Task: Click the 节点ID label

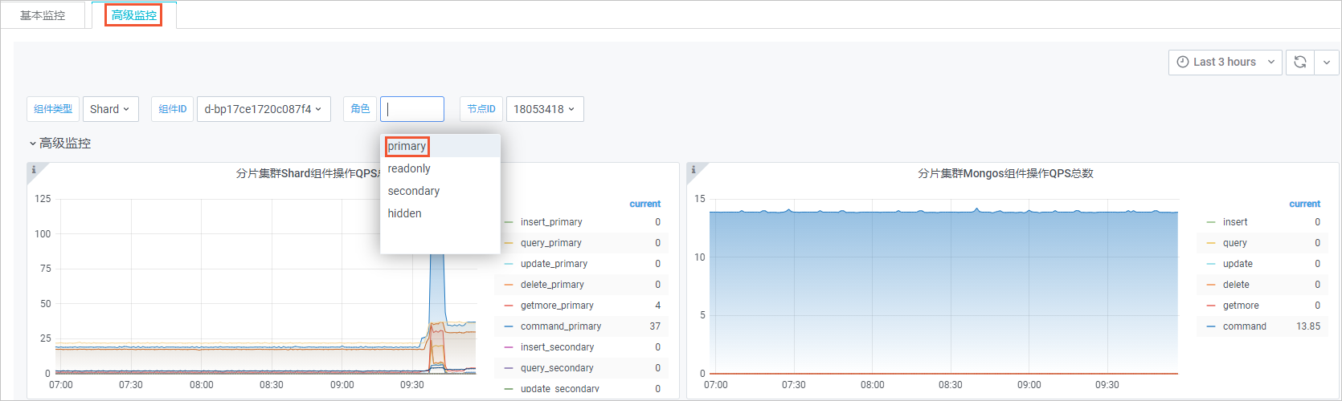Action: click(481, 109)
